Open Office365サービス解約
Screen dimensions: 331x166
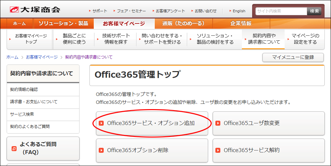[x=268, y=150]
